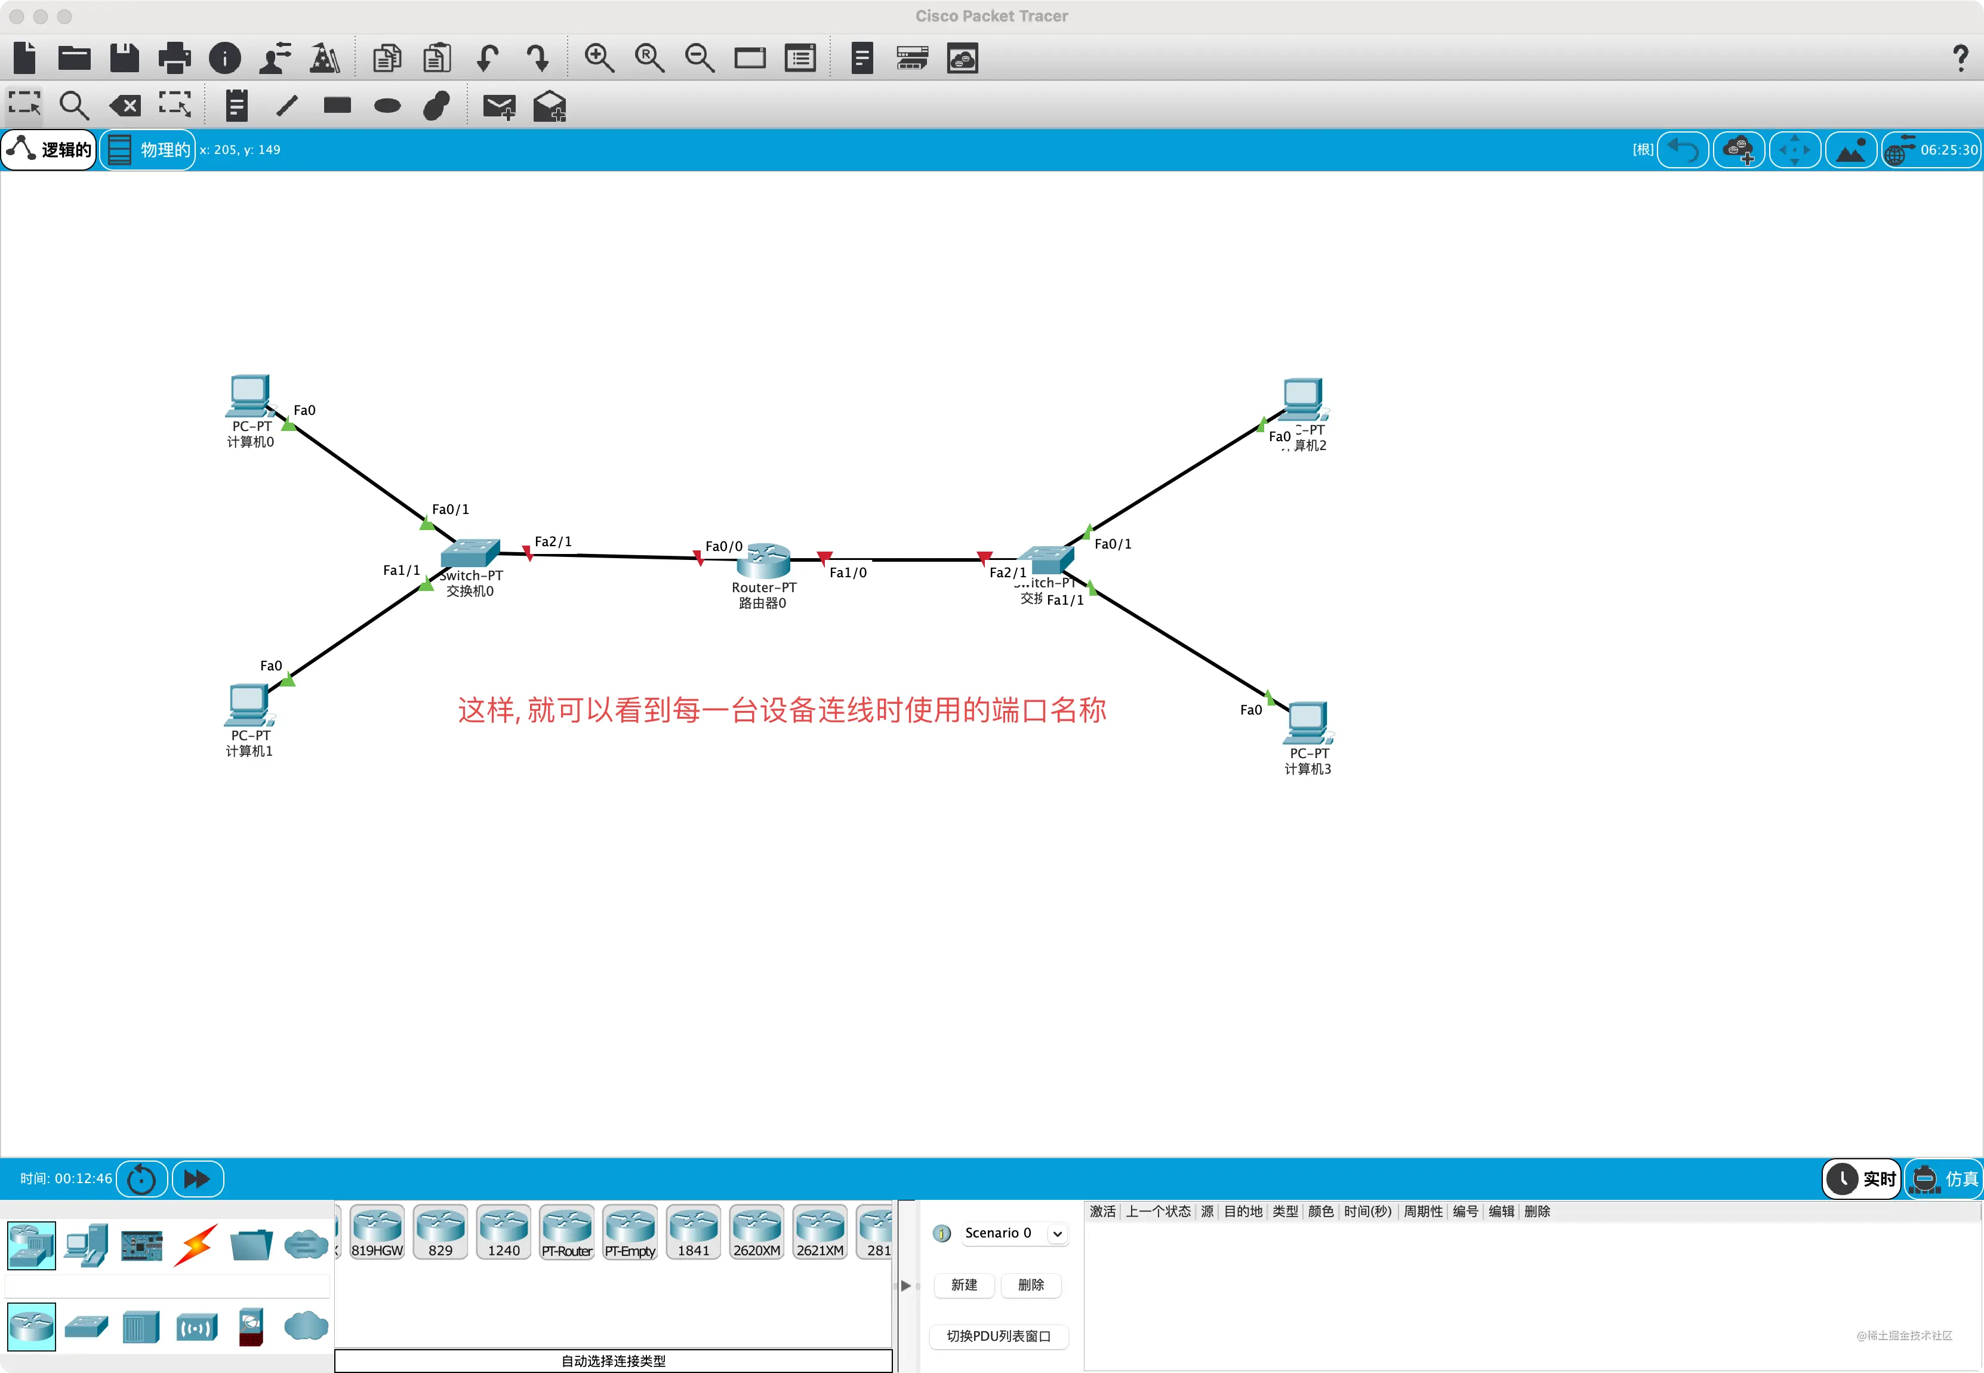Viewport: 1984px width, 1373px height.
Task: Click the power cycle devices button
Action: click(141, 1178)
